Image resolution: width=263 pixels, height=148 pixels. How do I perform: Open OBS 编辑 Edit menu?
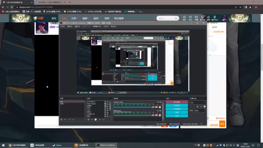[70, 27]
